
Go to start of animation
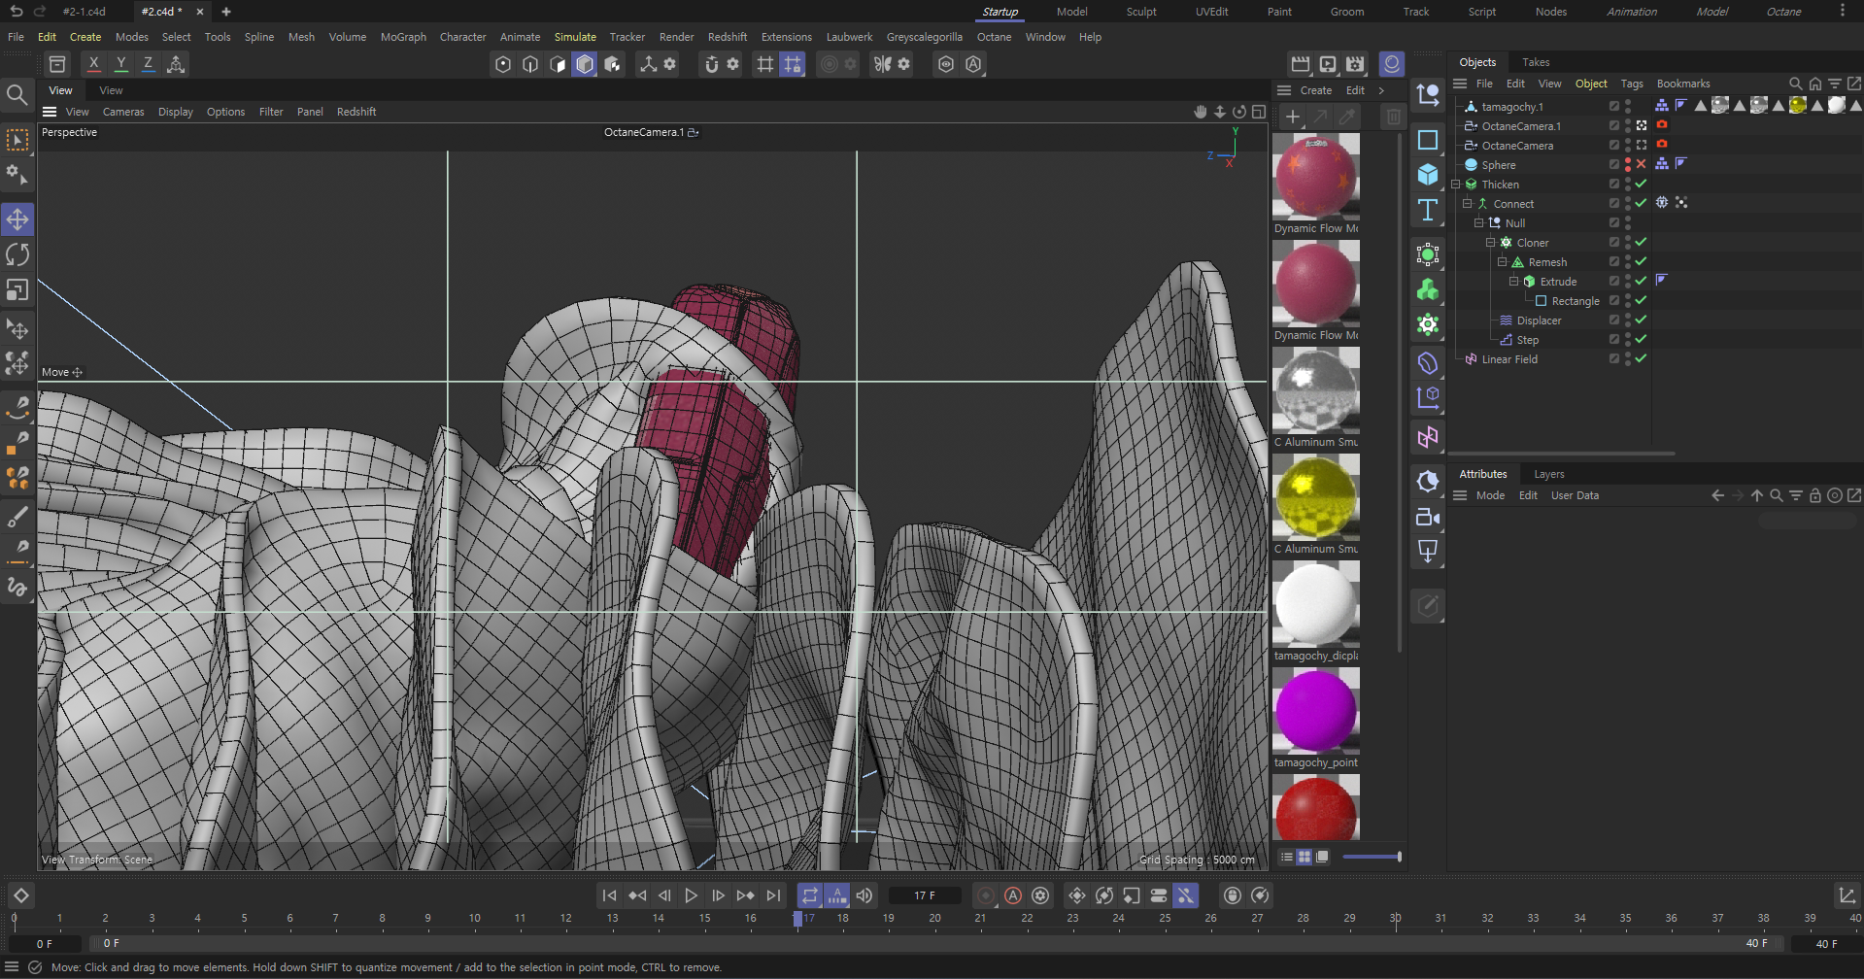click(609, 895)
